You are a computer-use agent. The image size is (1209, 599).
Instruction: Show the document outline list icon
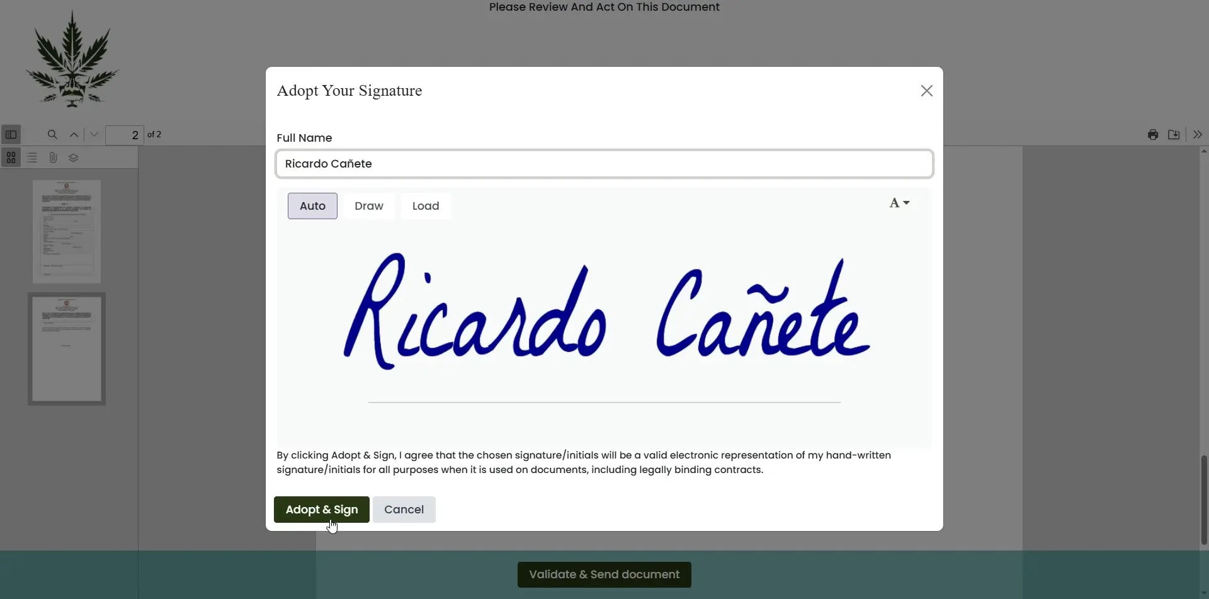(x=32, y=158)
